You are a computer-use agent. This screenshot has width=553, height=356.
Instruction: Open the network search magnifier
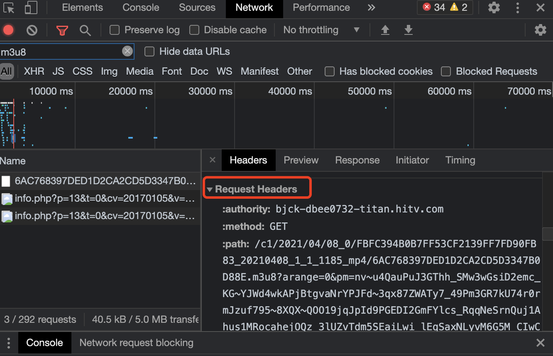click(x=85, y=30)
